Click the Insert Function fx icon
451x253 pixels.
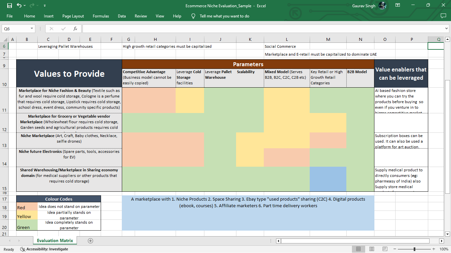(x=75, y=29)
